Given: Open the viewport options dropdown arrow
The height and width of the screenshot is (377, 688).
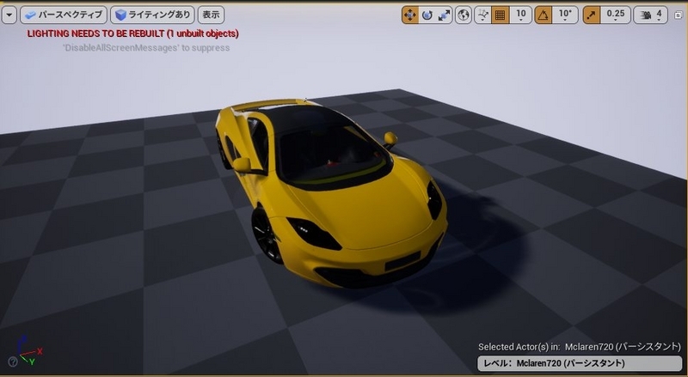Looking at the screenshot, I should [9, 15].
